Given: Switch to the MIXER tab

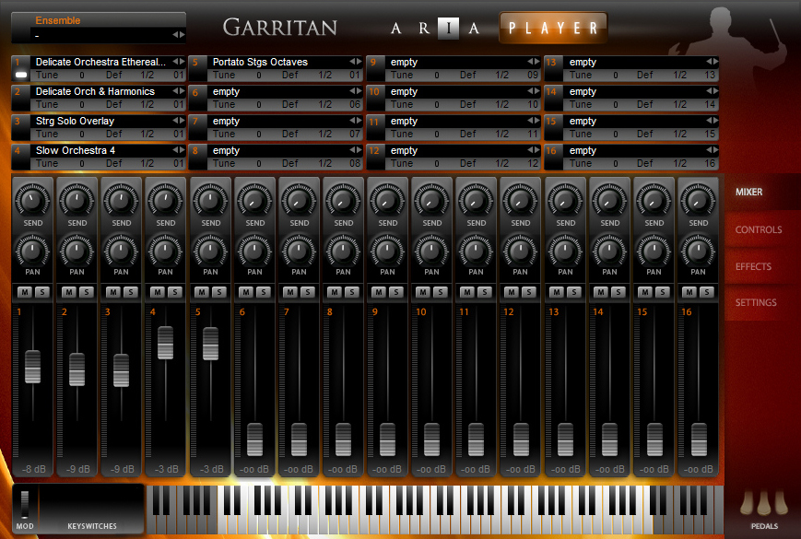Looking at the screenshot, I should tap(748, 192).
